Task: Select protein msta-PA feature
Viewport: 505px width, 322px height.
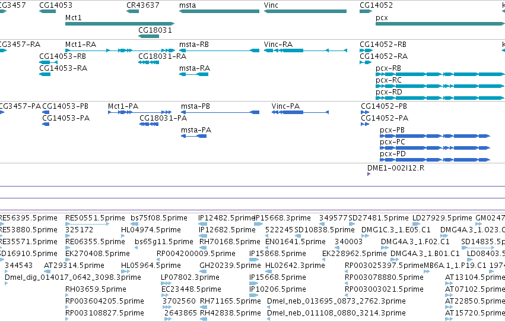Action: pos(193,136)
